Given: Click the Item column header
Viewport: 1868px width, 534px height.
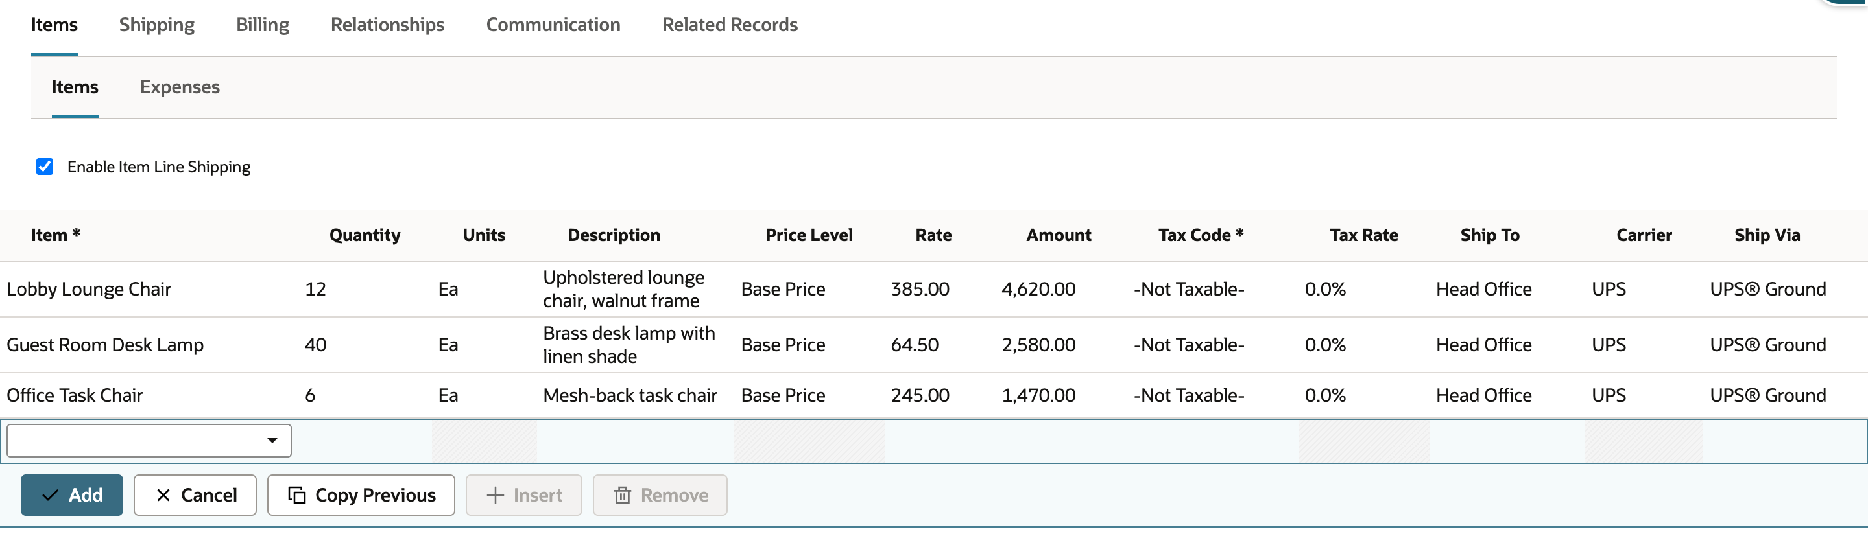Looking at the screenshot, I should click(x=56, y=235).
